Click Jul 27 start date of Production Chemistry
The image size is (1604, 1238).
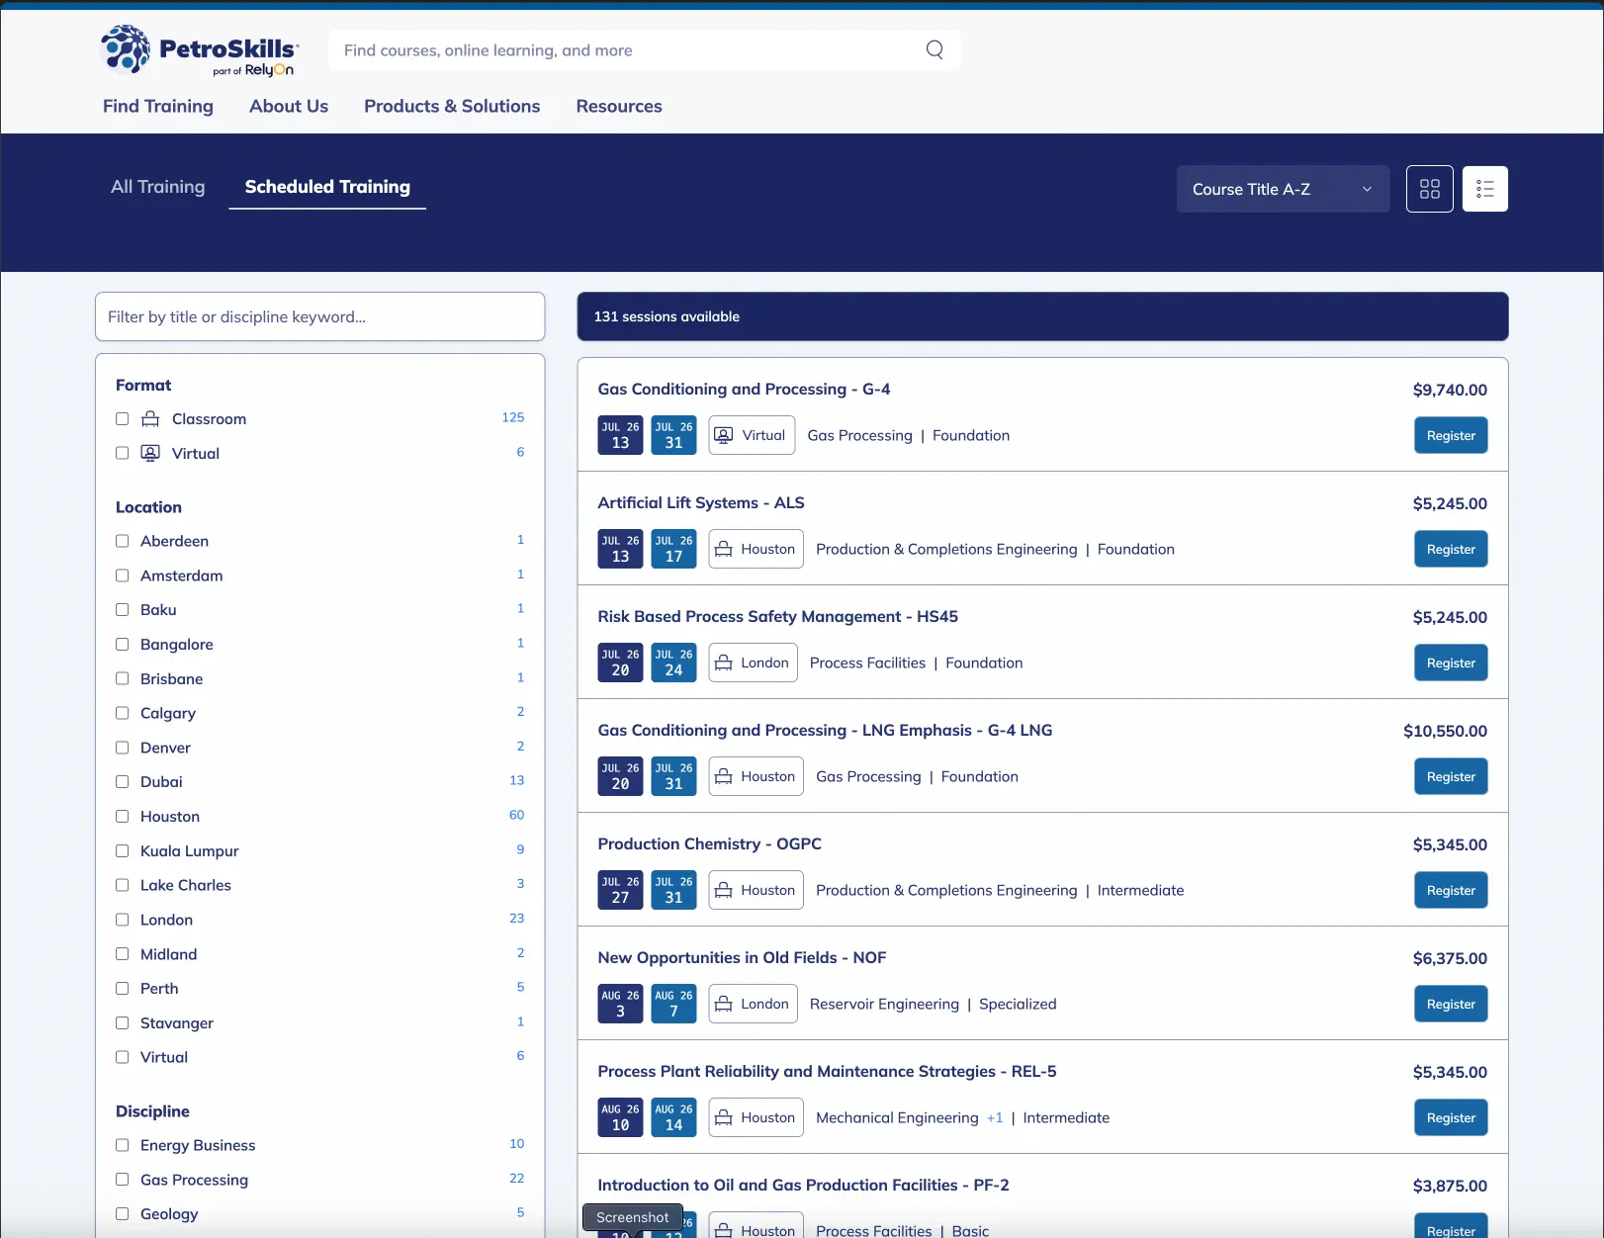[621, 890]
